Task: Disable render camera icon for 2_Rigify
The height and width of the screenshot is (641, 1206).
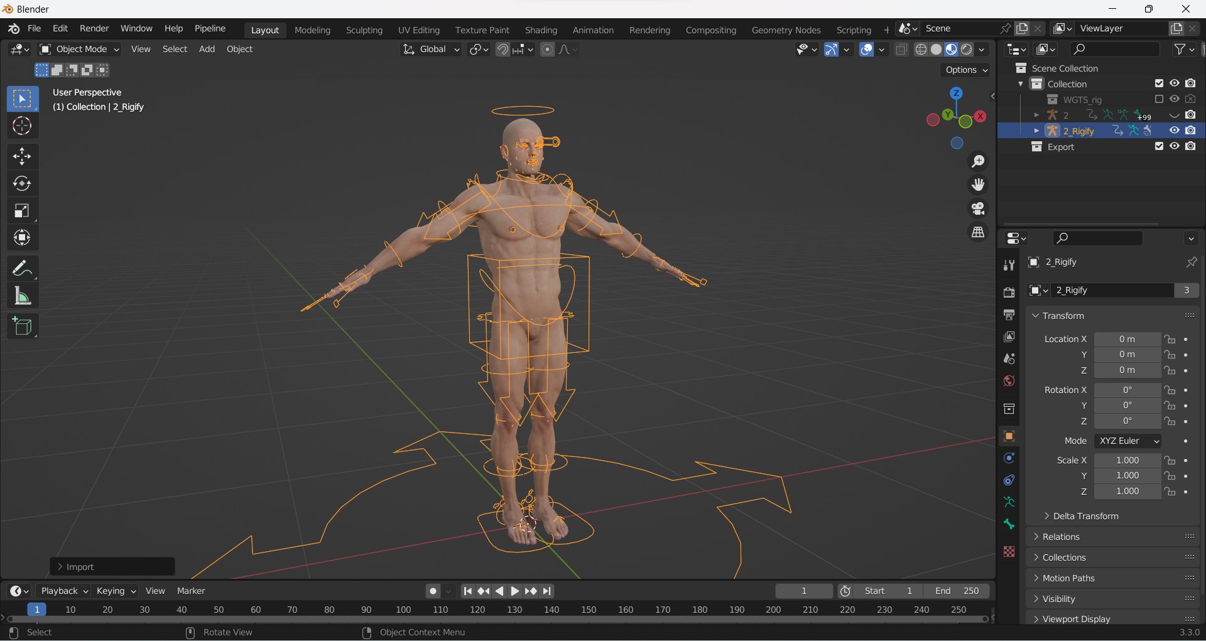Action: coord(1190,131)
